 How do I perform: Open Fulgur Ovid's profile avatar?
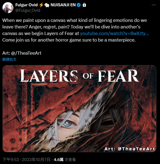[x=8, y=8]
